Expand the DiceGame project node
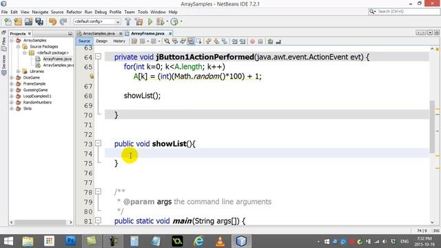 click(12, 78)
